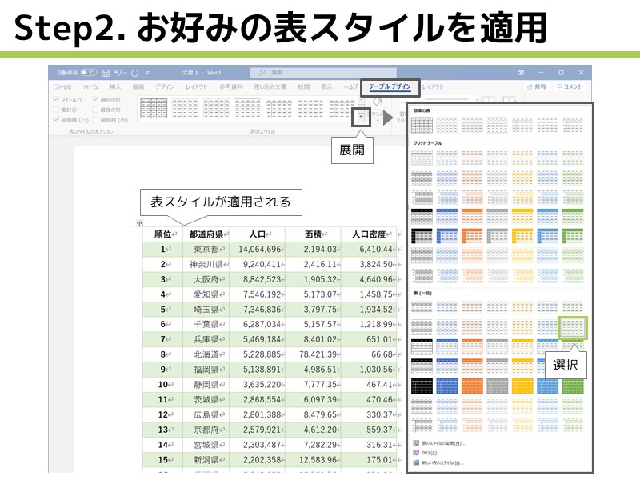Toggle the 縞模様 (列) checkbox
Screen dimensions: 640x480
point(95,119)
